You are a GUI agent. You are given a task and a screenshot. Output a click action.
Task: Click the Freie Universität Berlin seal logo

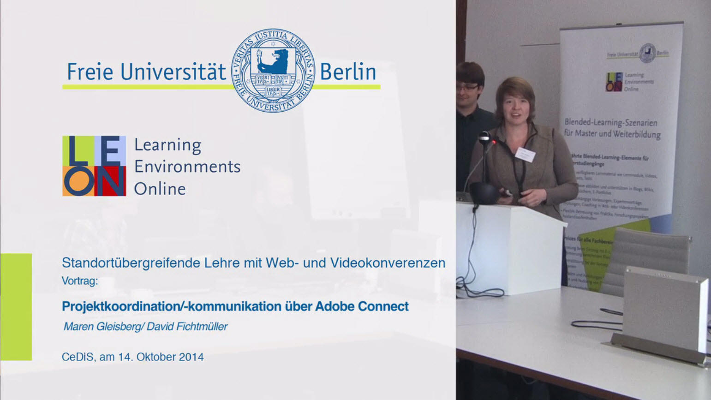coord(273,71)
